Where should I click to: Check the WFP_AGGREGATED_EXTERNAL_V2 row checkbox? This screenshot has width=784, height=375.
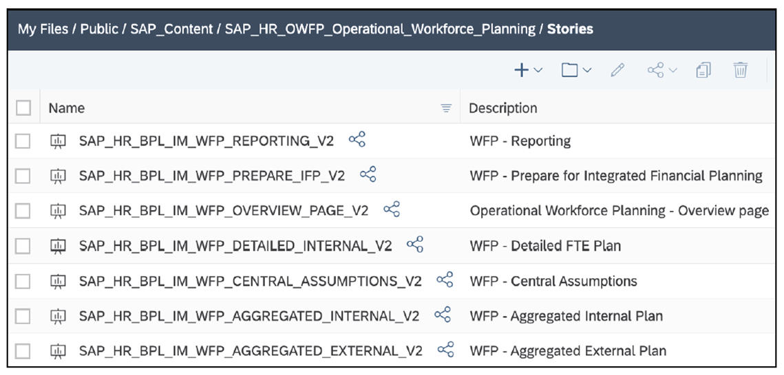tap(23, 351)
